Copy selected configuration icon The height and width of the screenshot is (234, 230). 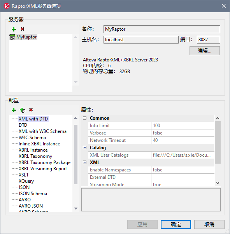(23, 110)
